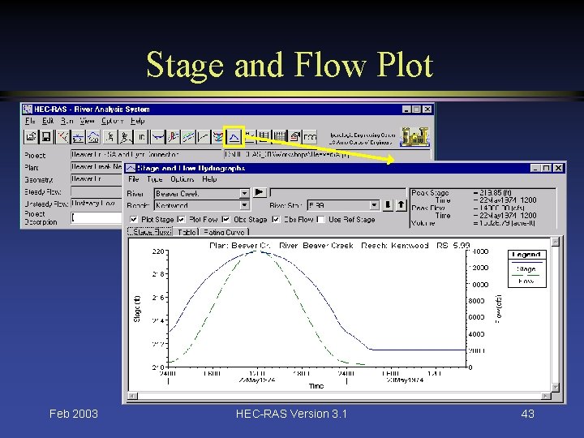Image resolution: width=584 pixels, height=438 pixels.
Task: Open Help menu in the hydrograph window
Action: [209, 179]
